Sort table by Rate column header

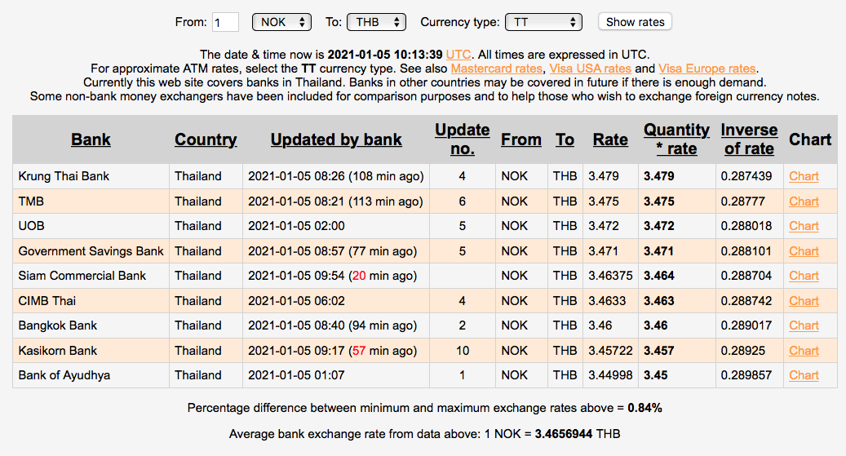610,139
